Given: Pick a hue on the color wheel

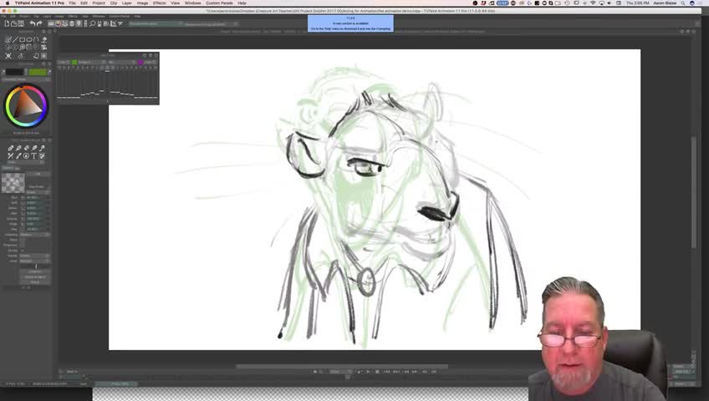Looking at the screenshot, I should tap(26, 105).
